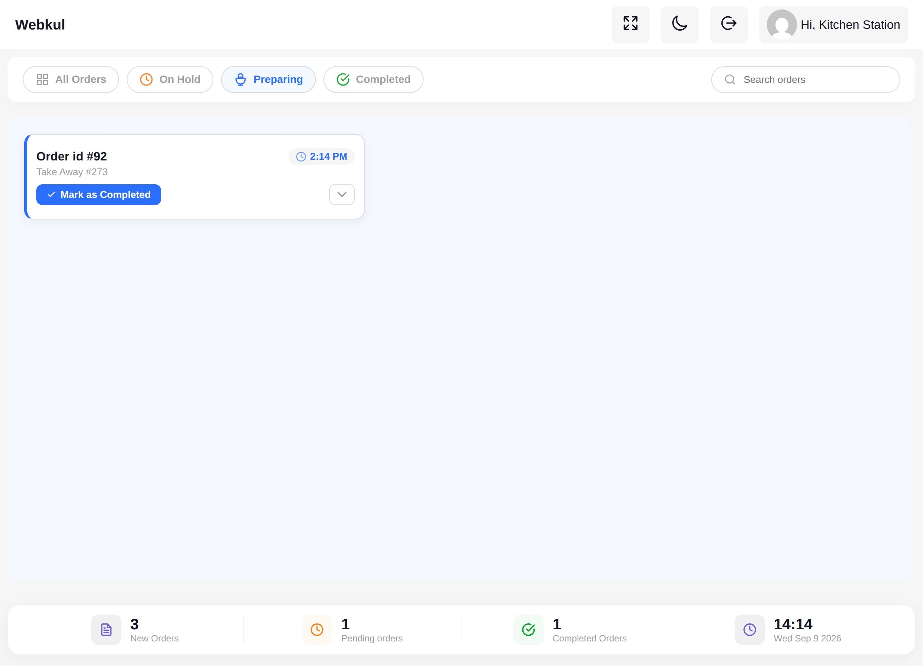Viewport: 923px width, 666px height.
Task: Click the 14:14 current time text
Action: pyautogui.click(x=793, y=624)
